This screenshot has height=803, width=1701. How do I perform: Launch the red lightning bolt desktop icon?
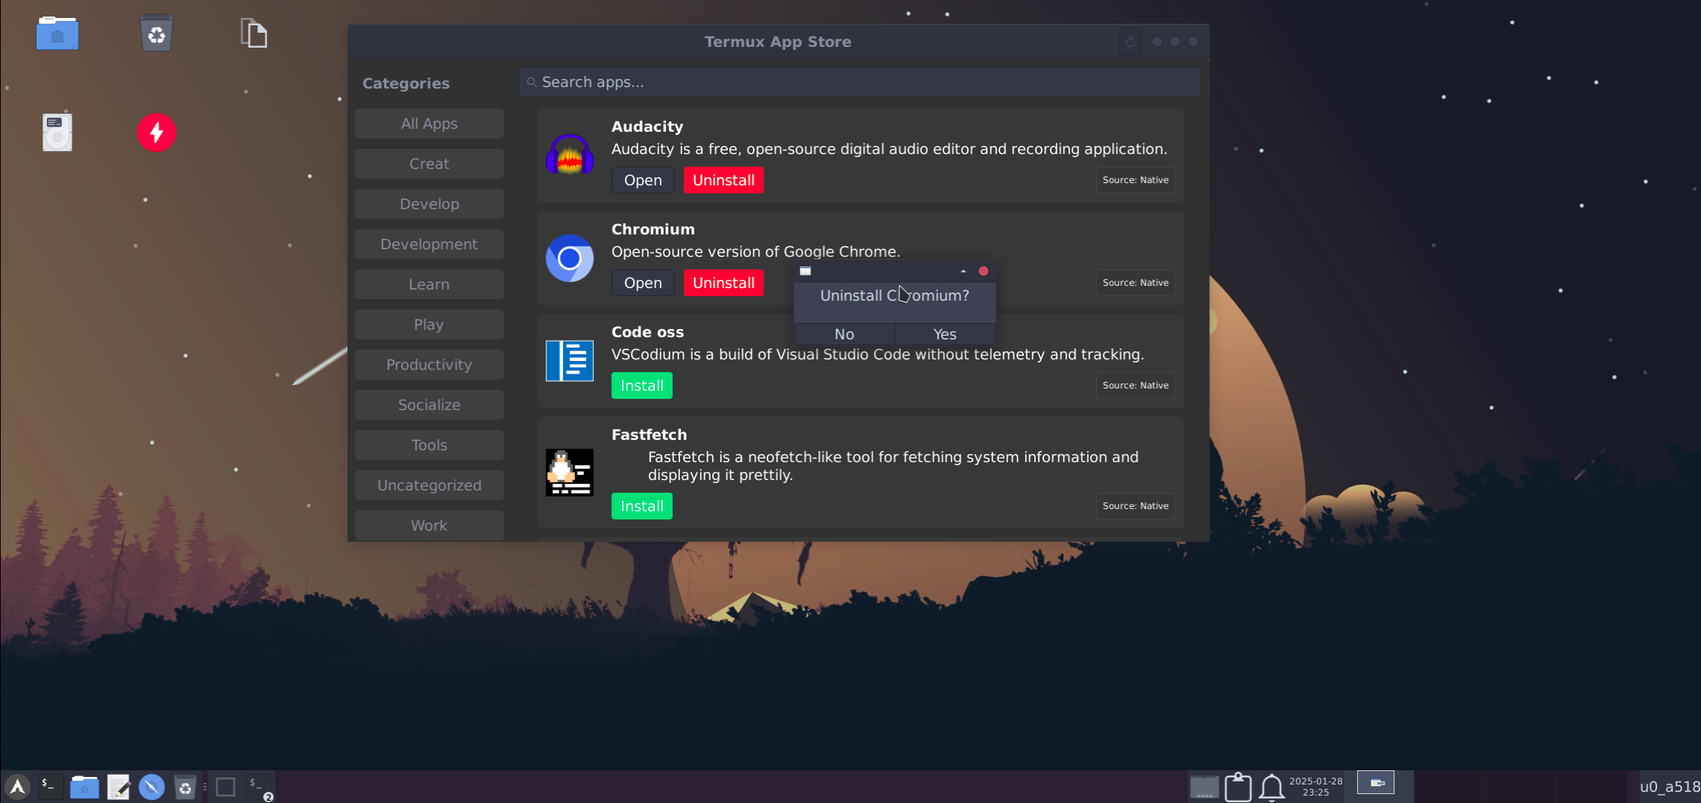(156, 132)
